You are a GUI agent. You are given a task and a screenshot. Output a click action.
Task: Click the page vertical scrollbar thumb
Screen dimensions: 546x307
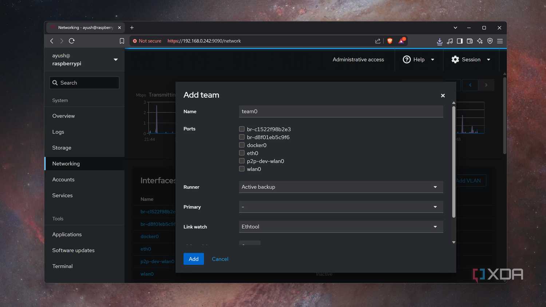pos(505,115)
